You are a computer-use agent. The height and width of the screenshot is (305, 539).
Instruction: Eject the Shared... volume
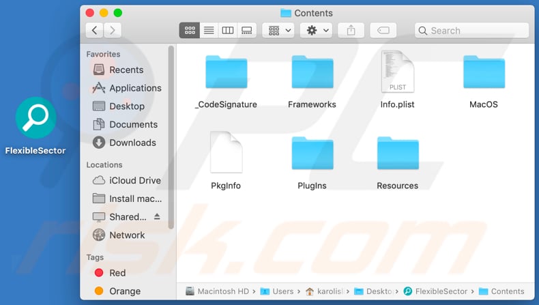(x=157, y=216)
